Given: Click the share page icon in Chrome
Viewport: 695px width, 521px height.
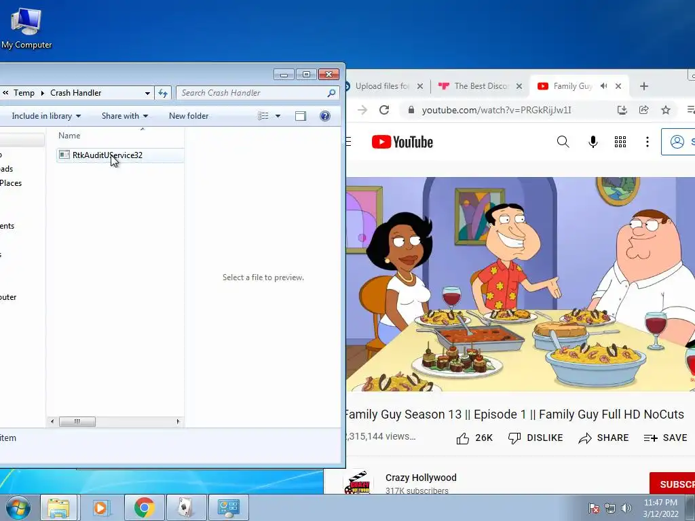Looking at the screenshot, I should click(x=643, y=110).
